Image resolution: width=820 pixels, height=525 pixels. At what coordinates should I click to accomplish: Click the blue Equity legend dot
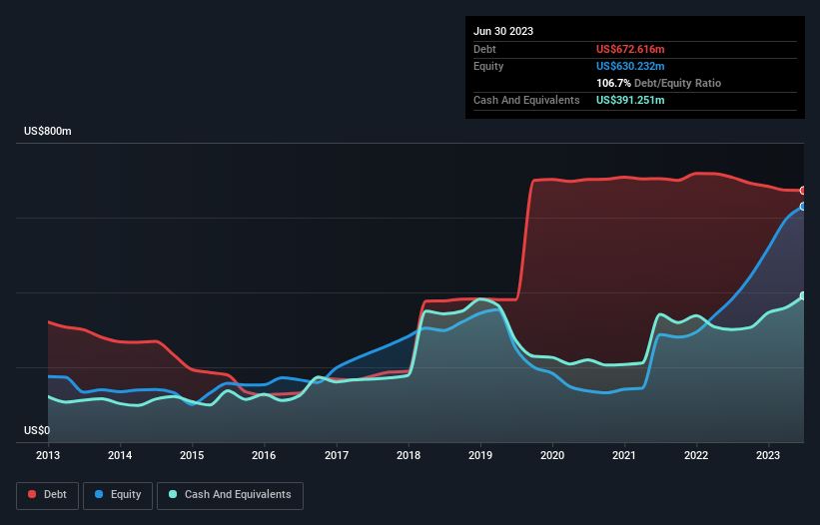pos(99,494)
